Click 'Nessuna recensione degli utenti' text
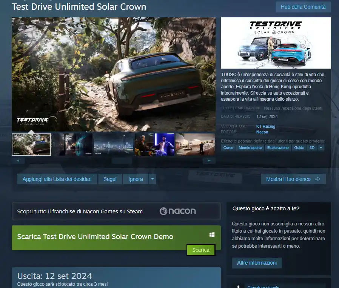This screenshot has height=288, width=339. click(x=293, y=108)
